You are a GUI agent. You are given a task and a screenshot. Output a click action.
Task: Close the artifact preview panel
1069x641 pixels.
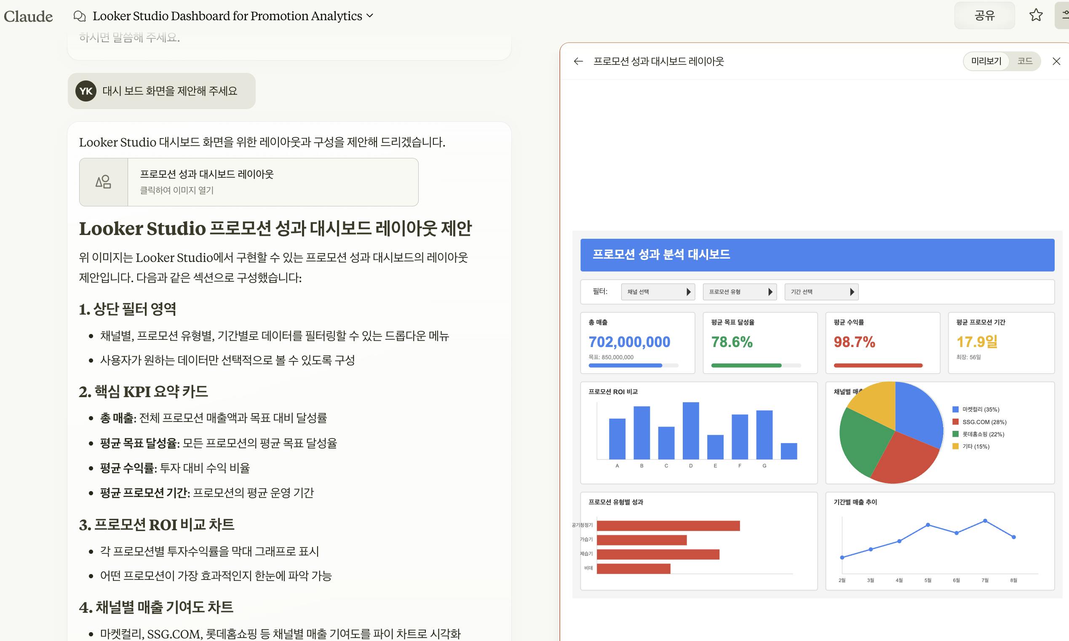(x=1056, y=61)
